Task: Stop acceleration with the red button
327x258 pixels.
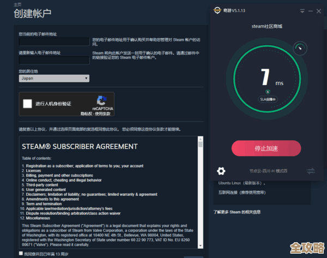Action: pos(266,148)
